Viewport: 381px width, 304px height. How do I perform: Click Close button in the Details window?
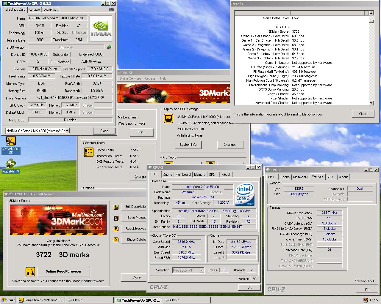point(363,114)
